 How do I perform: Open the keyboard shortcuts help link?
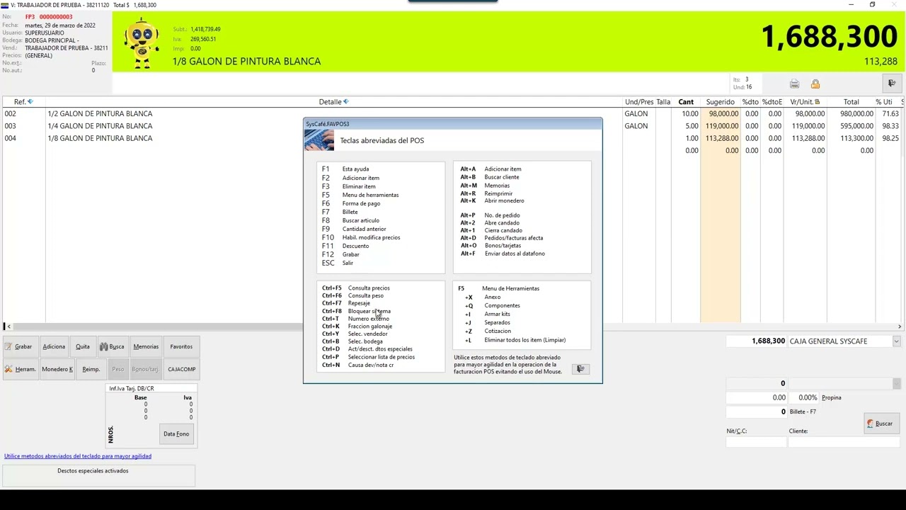coord(78,456)
